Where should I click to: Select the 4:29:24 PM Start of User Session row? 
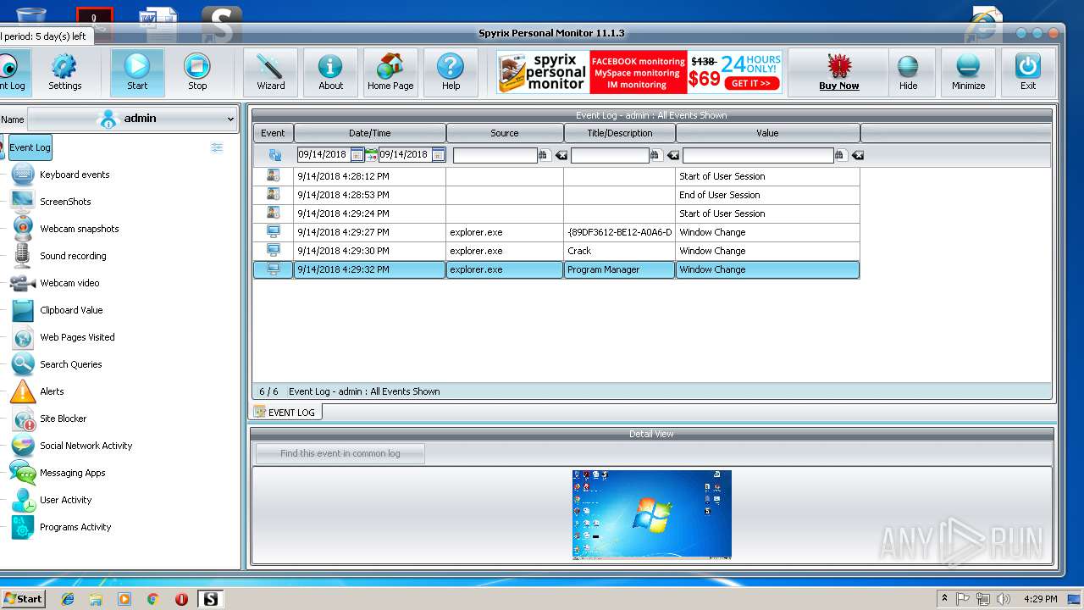(556, 213)
